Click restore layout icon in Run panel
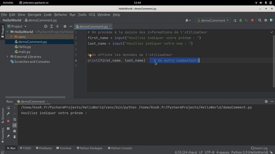The height and width of the screenshot is (154, 275). pos(8,128)
